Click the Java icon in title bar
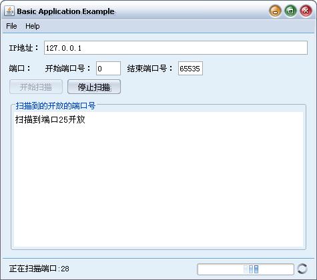The width and height of the screenshot is (317, 280). coord(9,11)
